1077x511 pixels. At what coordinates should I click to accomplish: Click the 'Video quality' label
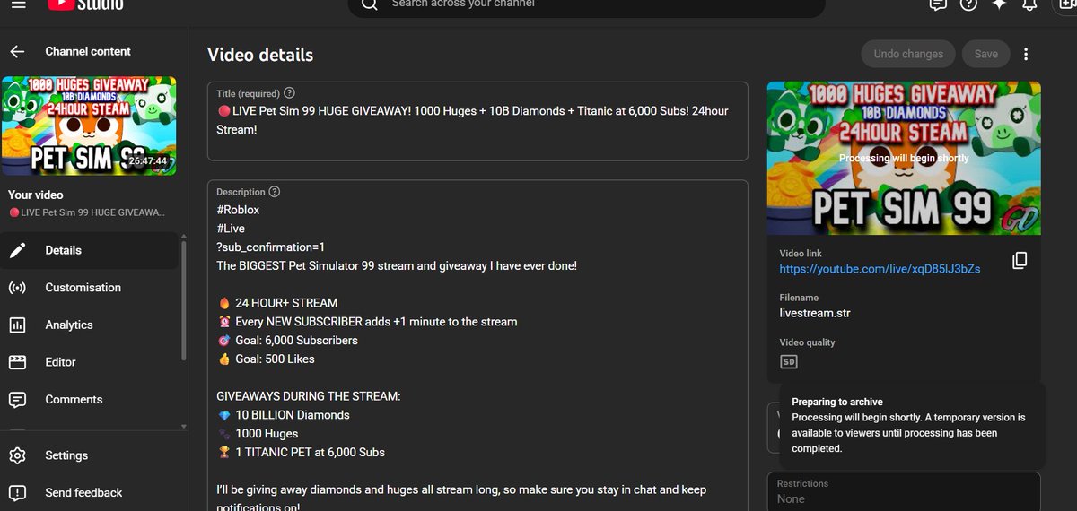pyautogui.click(x=807, y=342)
